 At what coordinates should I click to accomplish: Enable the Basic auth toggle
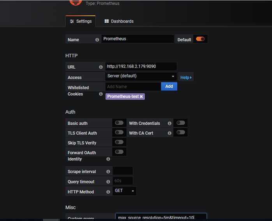click(x=119, y=123)
